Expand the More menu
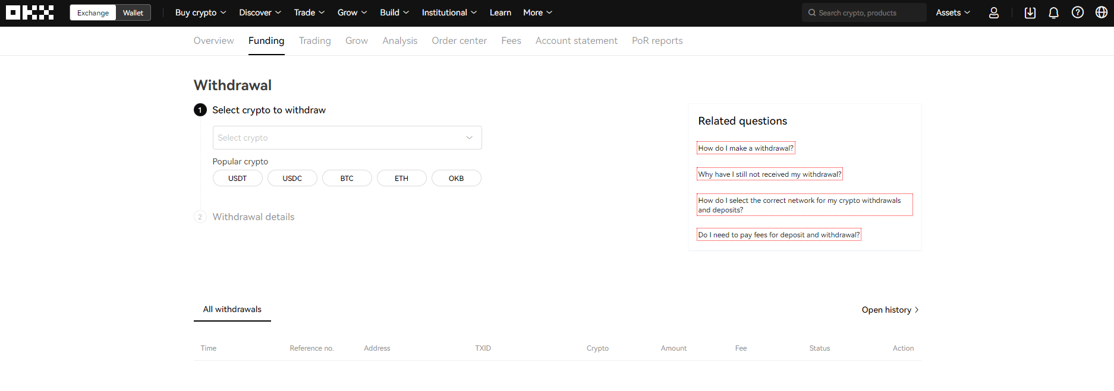Viewport: 1114px width, 391px height. (537, 12)
